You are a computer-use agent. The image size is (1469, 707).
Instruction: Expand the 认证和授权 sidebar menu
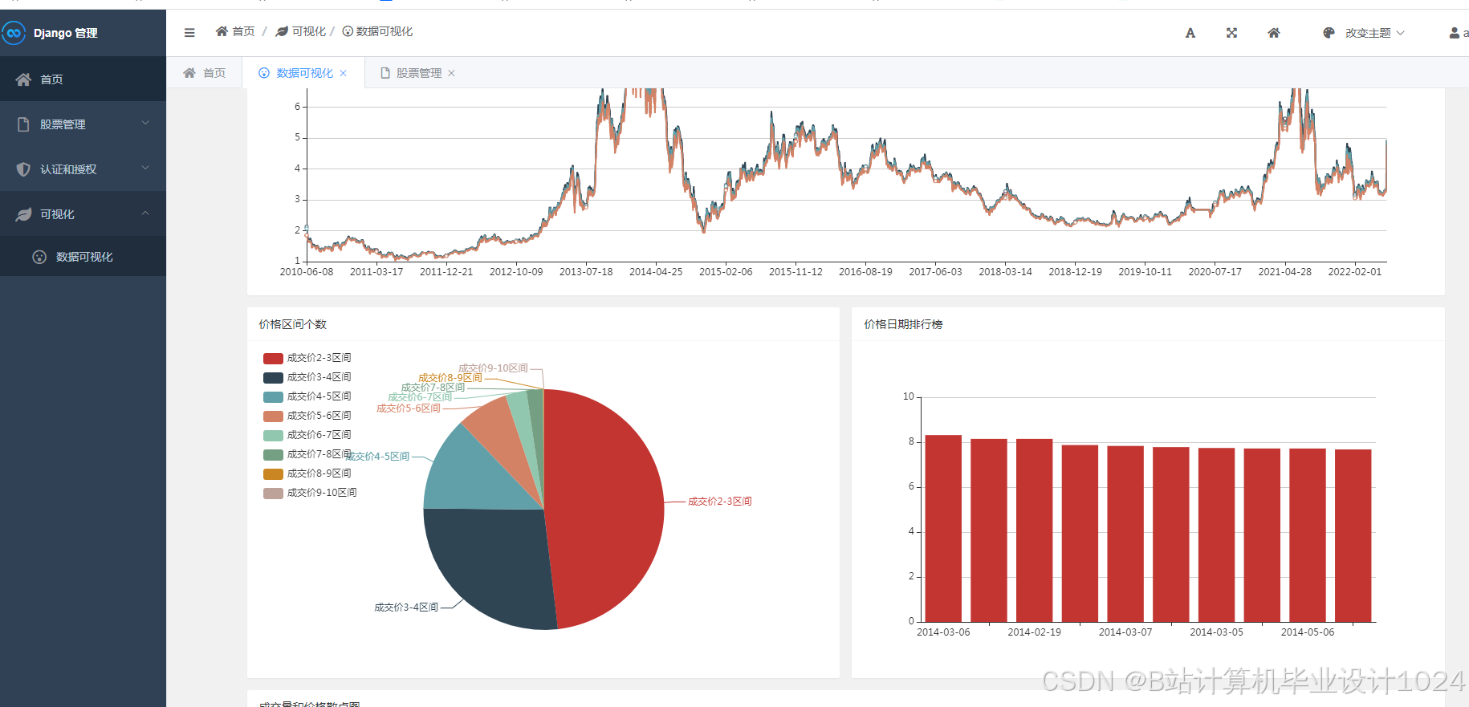[x=83, y=169]
